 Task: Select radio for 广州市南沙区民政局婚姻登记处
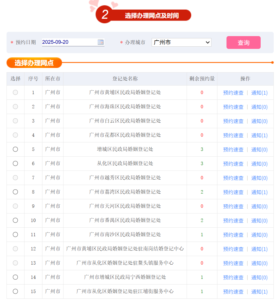15,234
